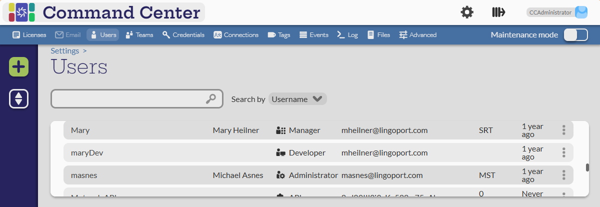Click the CCAdministrator profile avatar

(x=581, y=12)
